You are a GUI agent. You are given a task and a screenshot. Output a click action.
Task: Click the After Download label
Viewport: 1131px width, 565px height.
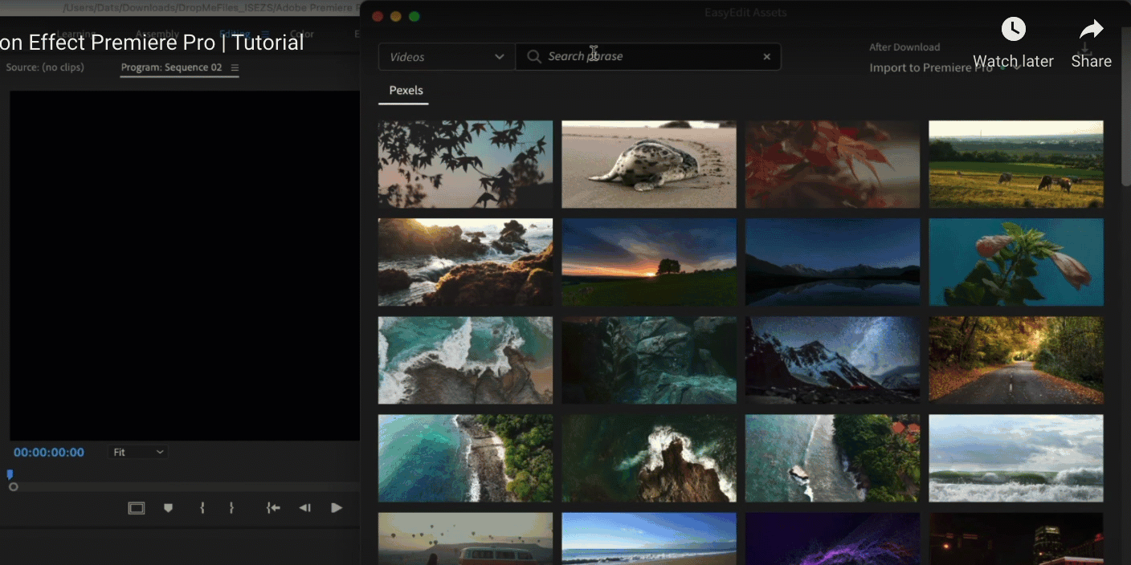pos(904,47)
